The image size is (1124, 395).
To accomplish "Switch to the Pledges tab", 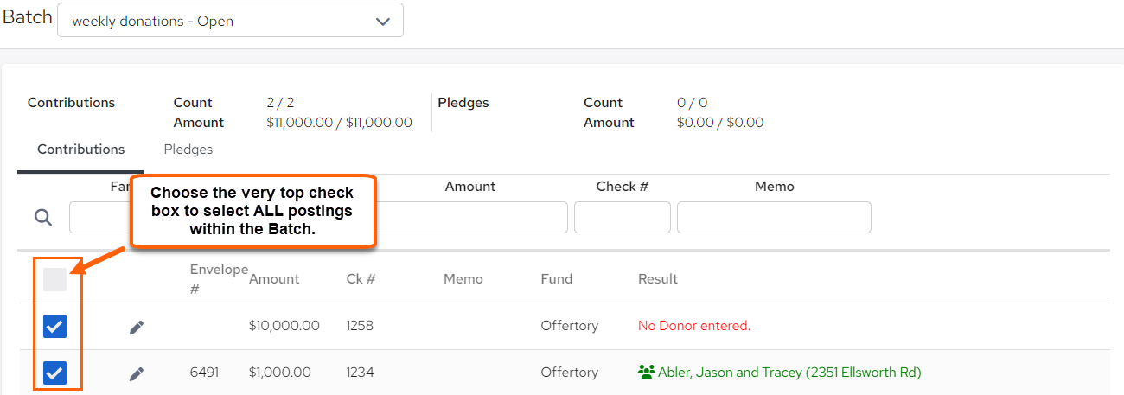I will pos(188,149).
